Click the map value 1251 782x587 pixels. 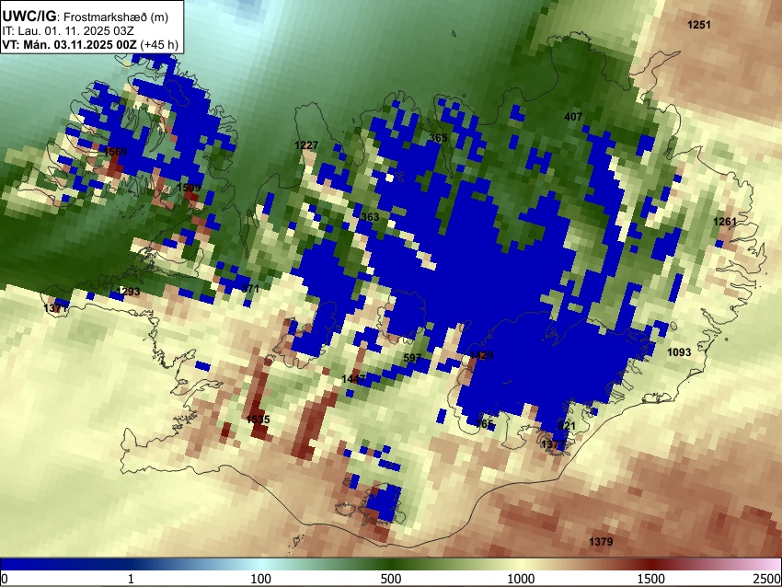click(698, 25)
